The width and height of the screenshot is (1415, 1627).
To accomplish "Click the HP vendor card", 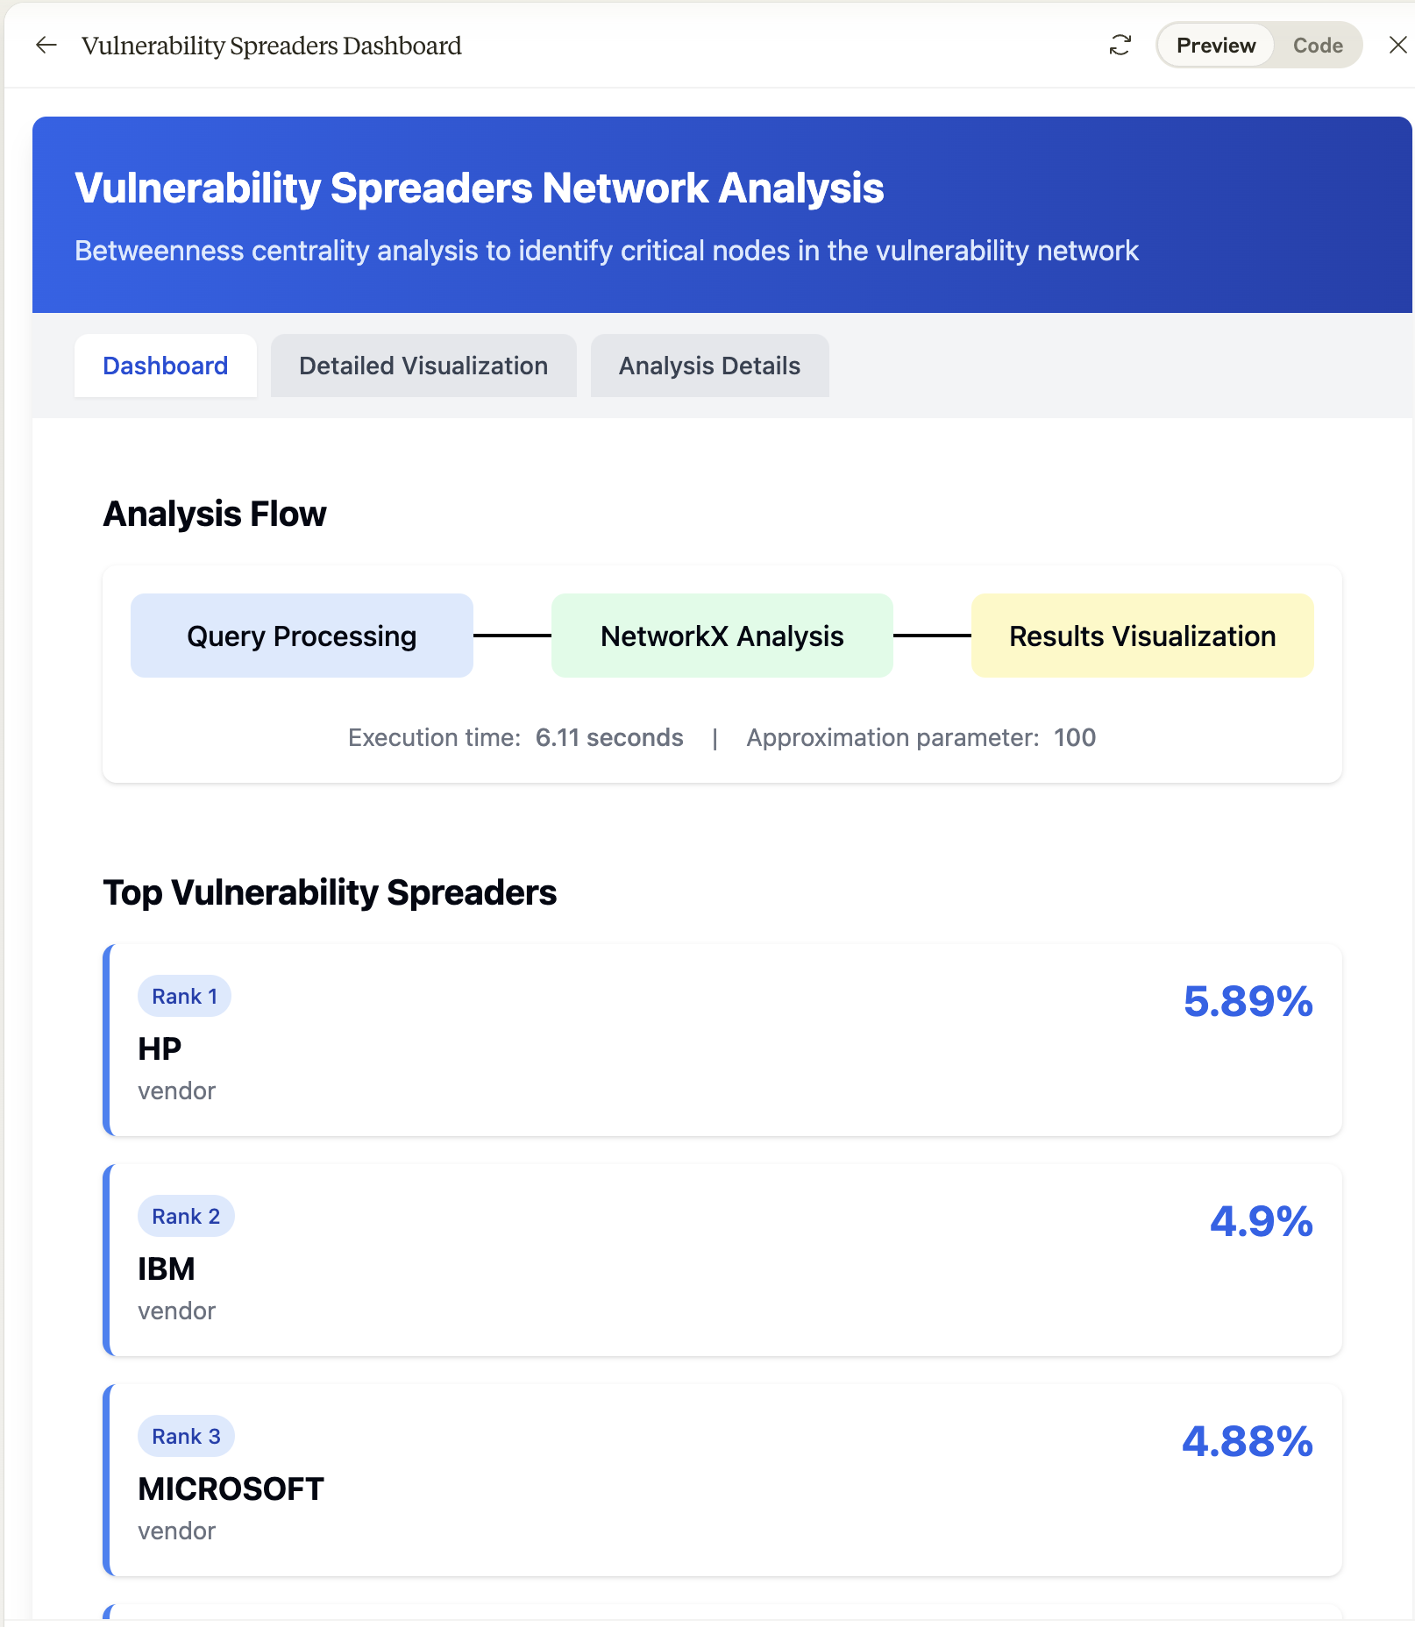I will pos(722,1040).
